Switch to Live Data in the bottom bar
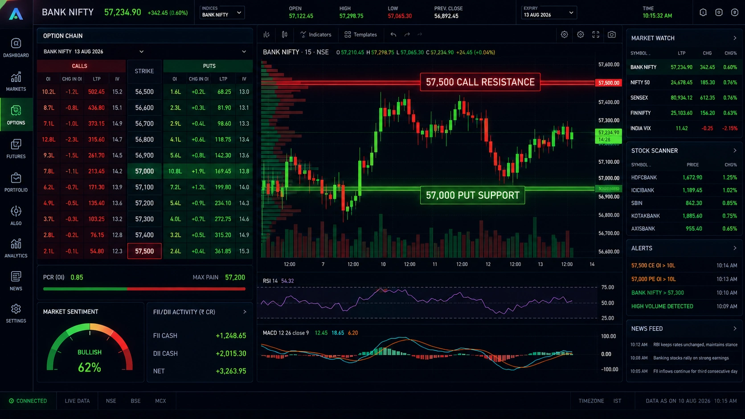The height and width of the screenshot is (419, 745). [77, 401]
